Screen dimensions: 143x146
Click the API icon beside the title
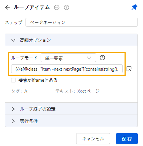click(57, 7)
